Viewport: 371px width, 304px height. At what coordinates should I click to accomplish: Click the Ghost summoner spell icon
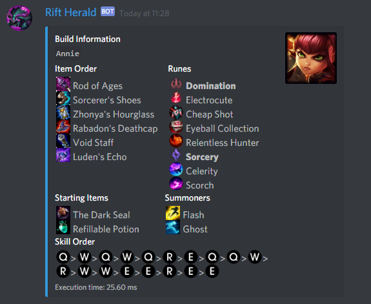click(173, 227)
